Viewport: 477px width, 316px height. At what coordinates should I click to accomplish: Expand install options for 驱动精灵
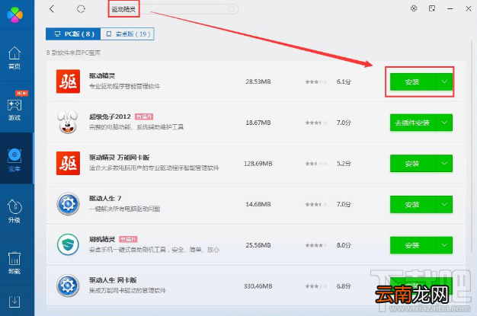pos(444,81)
